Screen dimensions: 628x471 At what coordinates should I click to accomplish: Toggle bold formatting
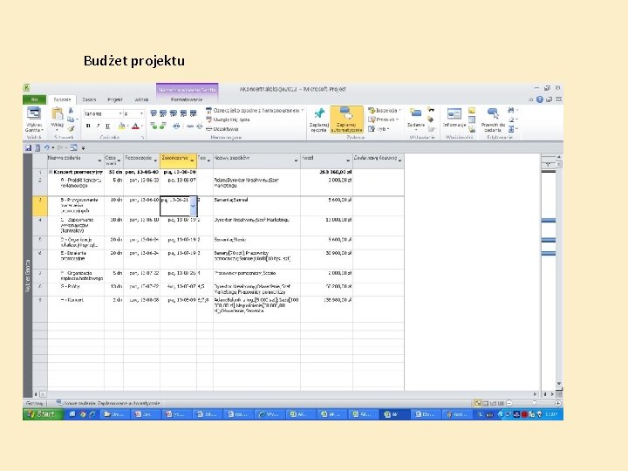coord(88,126)
